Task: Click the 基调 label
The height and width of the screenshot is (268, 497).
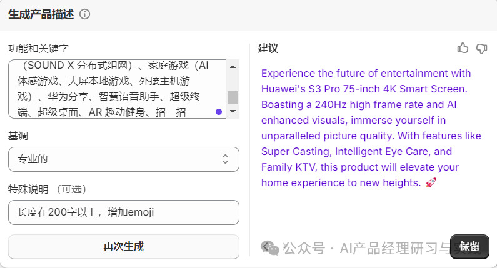Action: [18, 135]
